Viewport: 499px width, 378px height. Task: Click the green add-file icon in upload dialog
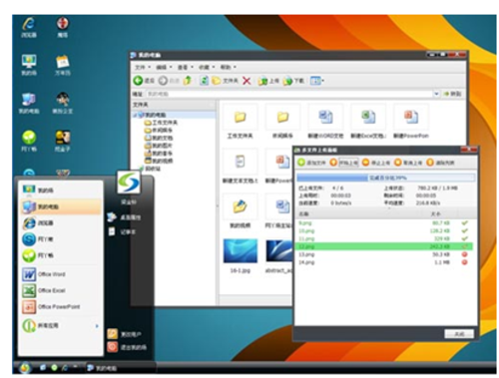301,163
